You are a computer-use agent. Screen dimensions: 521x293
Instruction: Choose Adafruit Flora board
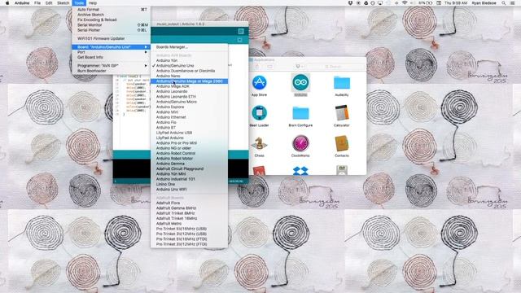190,203
